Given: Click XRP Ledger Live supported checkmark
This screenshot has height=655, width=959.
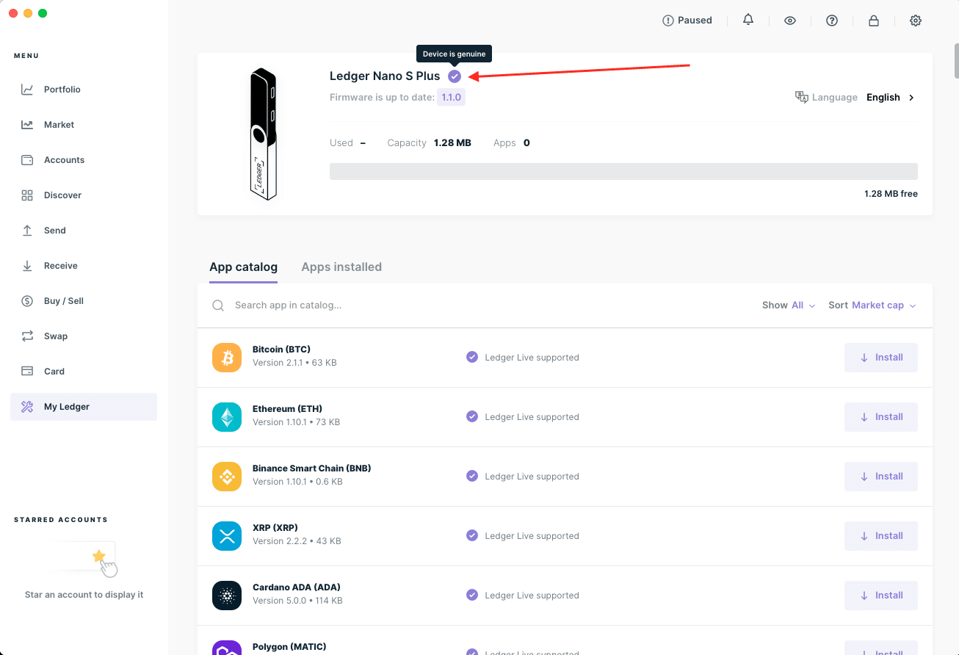Looking at the screenshot, I should [472, 535].
